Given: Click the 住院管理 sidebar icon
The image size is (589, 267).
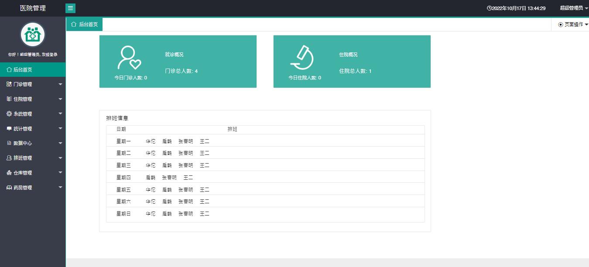Looking at the screenshot, I should click(x=9, y=99).
